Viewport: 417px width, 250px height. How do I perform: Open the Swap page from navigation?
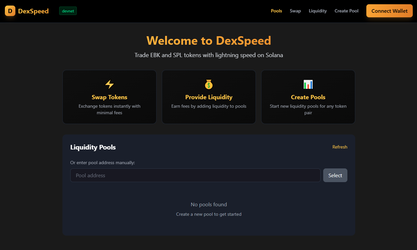pos(295,11)
